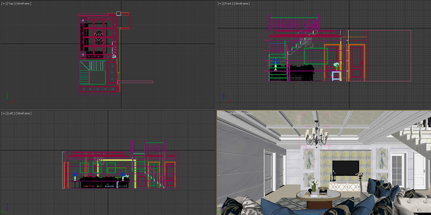Click the Left view name label
Screen dimensions: 431x215
pyautogui.click(x=10, y=113)
